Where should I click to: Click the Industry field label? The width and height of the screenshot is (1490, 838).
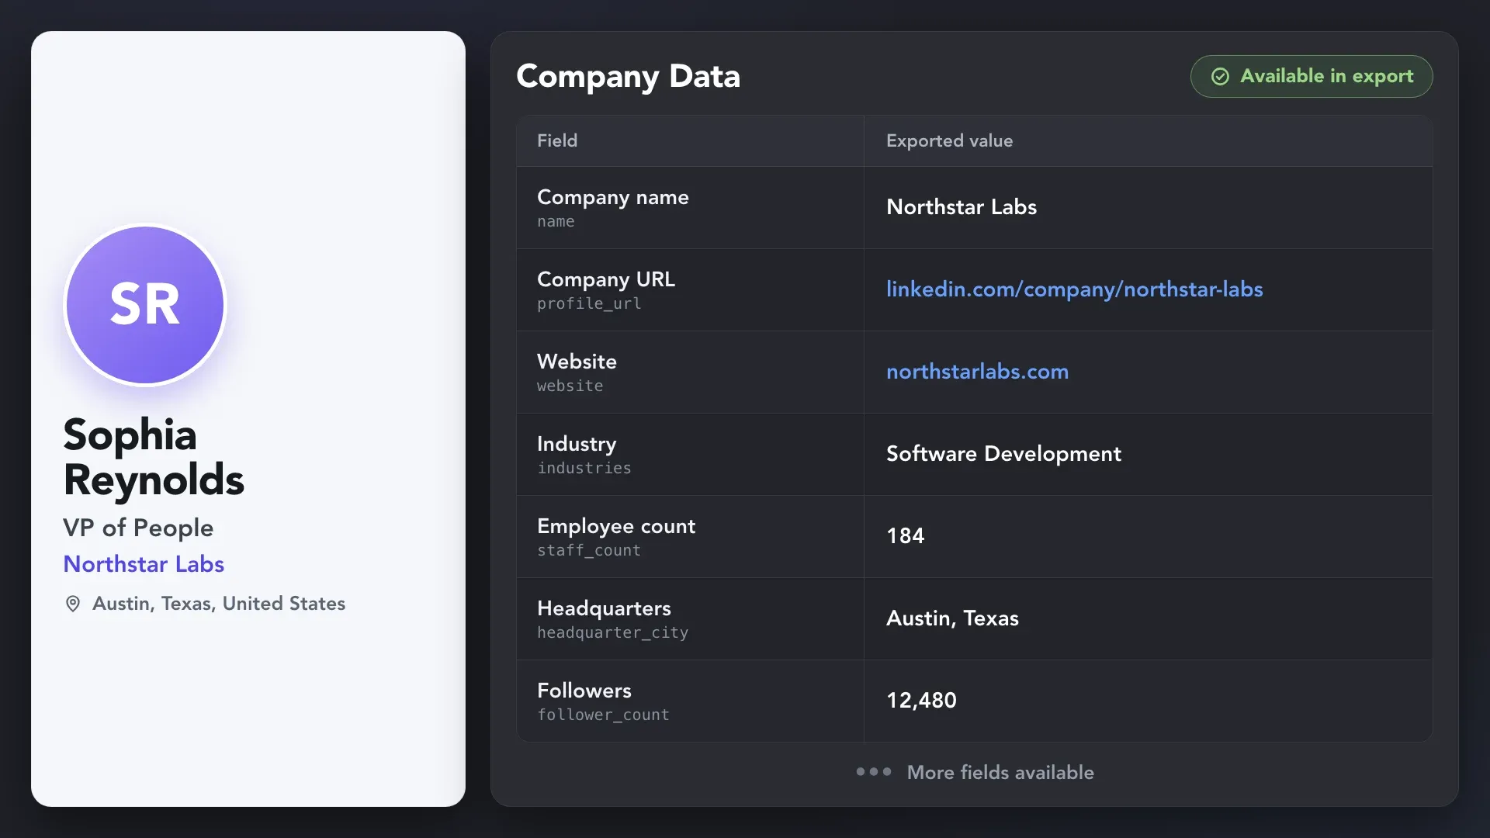click(577, 444)
